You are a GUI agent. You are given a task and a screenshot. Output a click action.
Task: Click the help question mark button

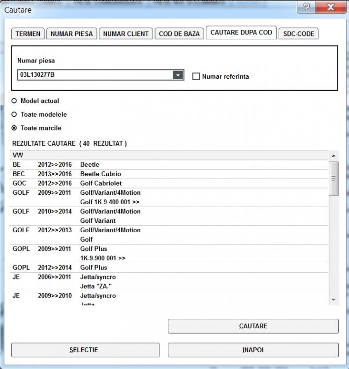307,7
